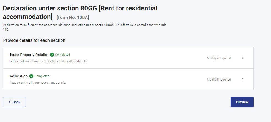The width and height of the screenshot is (271, 122).
Task: Click the left arrow icon in Back button
Action: tap(10, 102)
